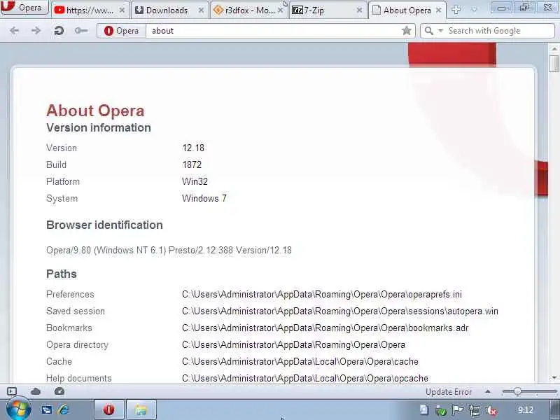Image resolution: width=560 pixels, height=420 pixels.
Task: Open the Opera main menu button
Action: (x=24, y=8)
